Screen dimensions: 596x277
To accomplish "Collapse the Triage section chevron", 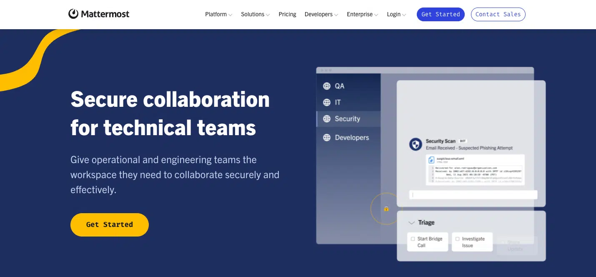I will (411, 223).
